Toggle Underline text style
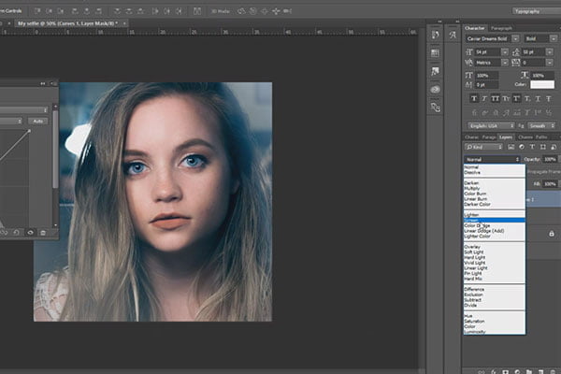The height and width of the screenshot is (374, 561). (x=538, y=99)
